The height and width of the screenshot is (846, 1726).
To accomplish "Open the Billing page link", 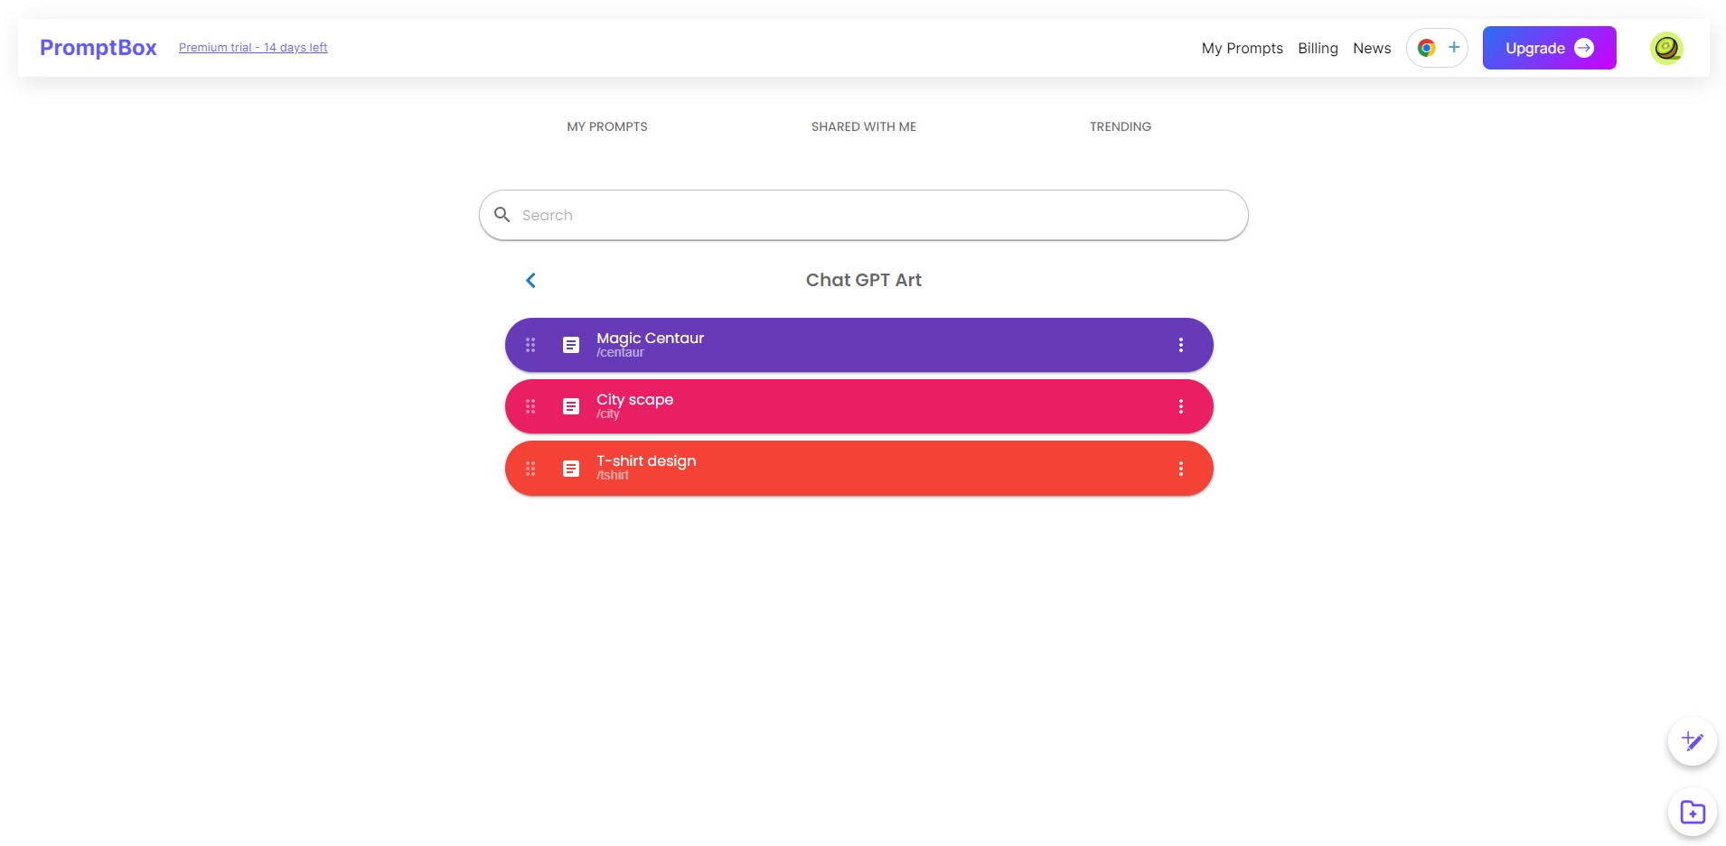I will [x=1318, y=48].
